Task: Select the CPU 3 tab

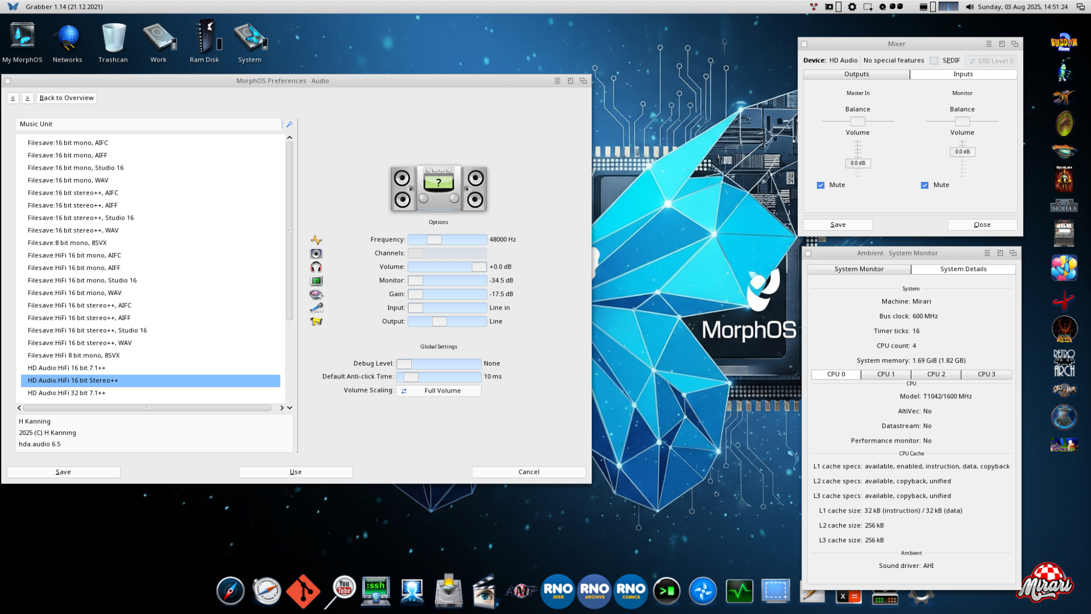Action: coord(986,374)
